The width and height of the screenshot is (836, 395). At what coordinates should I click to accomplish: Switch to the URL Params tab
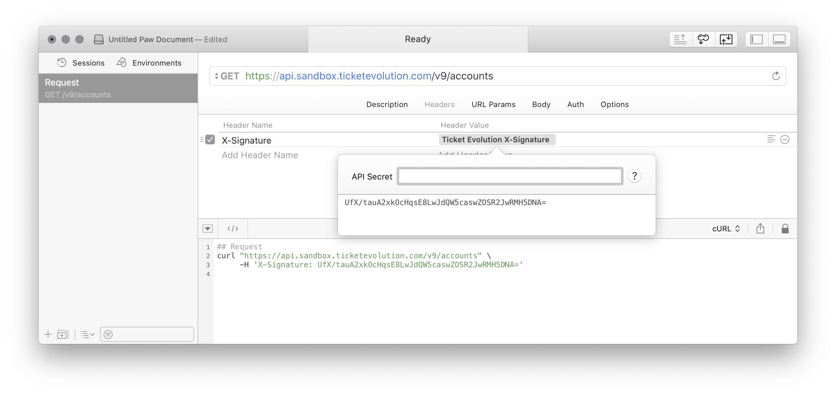[493, 104]
